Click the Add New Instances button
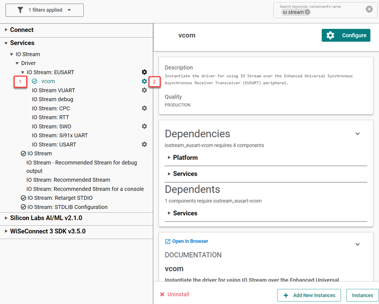Viewport: 379px width, 304px height. [x=309, y=295]
